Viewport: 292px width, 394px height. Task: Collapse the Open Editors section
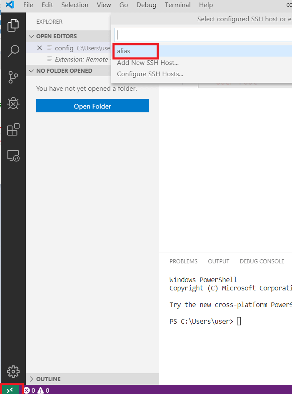69,36
